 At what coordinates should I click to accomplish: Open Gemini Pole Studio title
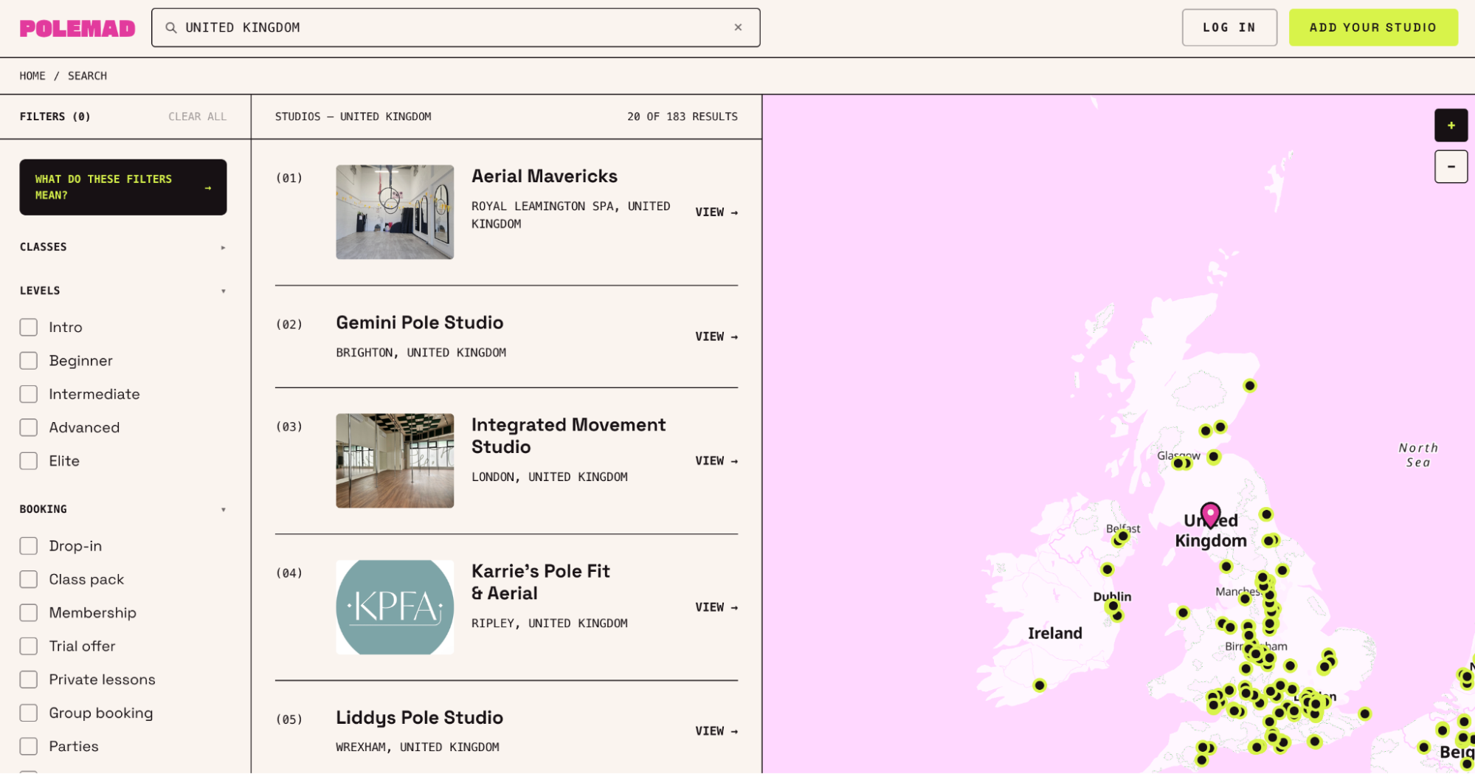tap(420, 322)
